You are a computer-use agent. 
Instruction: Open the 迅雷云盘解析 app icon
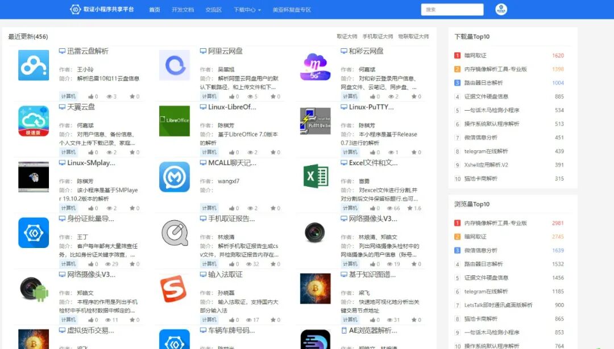(34, 65)
